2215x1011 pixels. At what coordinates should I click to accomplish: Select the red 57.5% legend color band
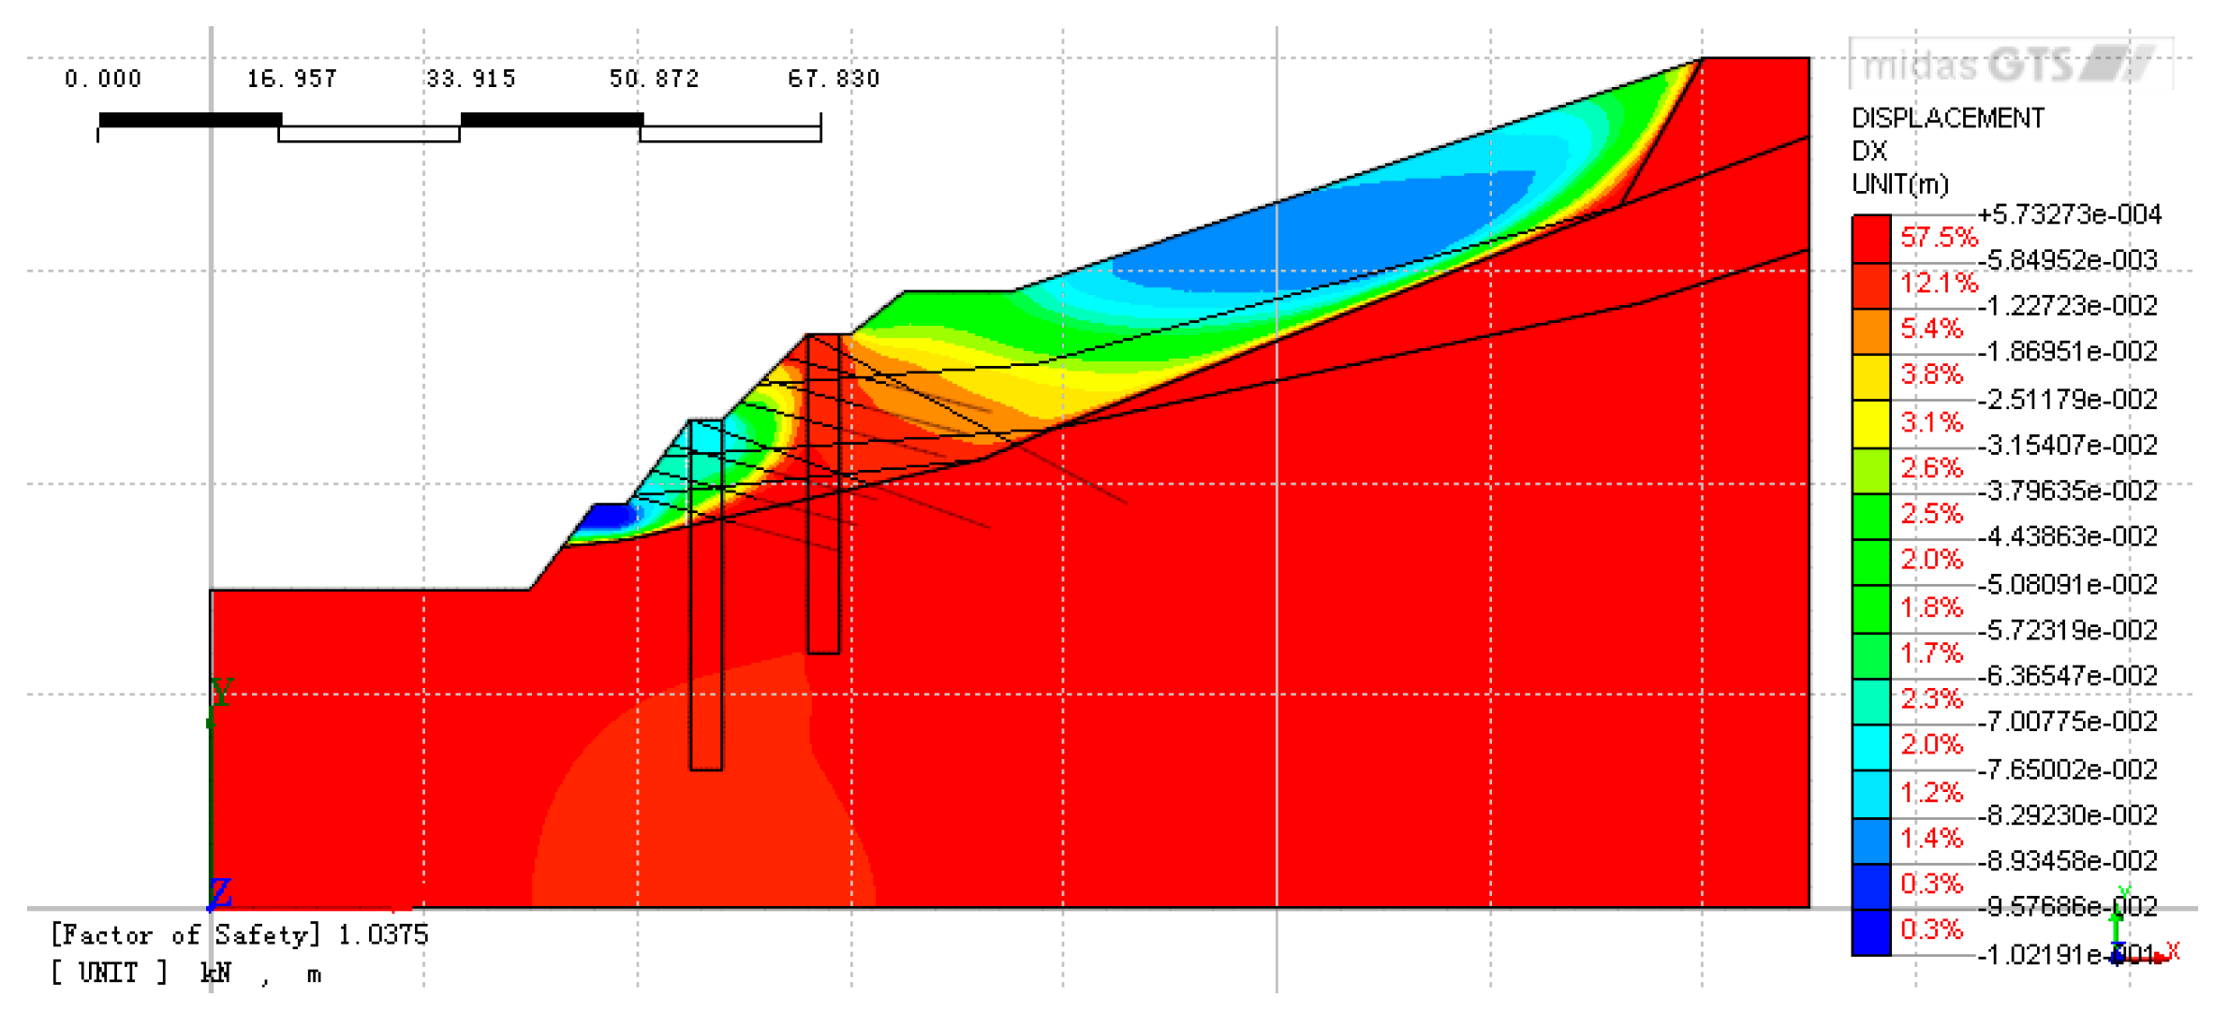tap(1870, 239)
